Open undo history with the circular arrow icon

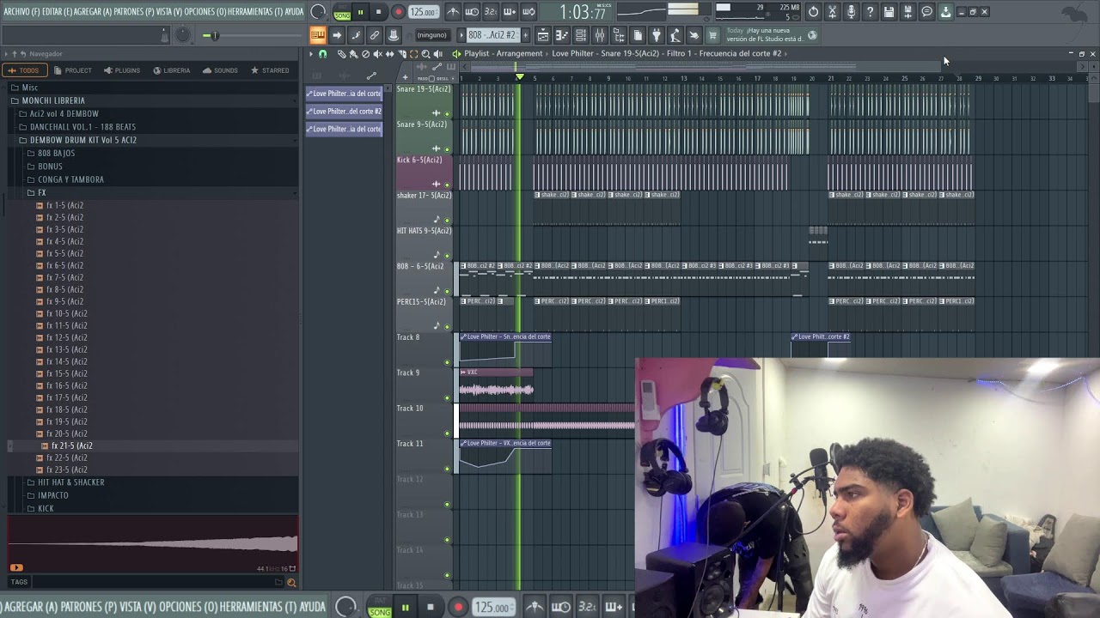(813, 12)
